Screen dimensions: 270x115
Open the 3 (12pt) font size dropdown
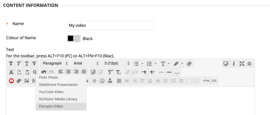pos(116,63)
